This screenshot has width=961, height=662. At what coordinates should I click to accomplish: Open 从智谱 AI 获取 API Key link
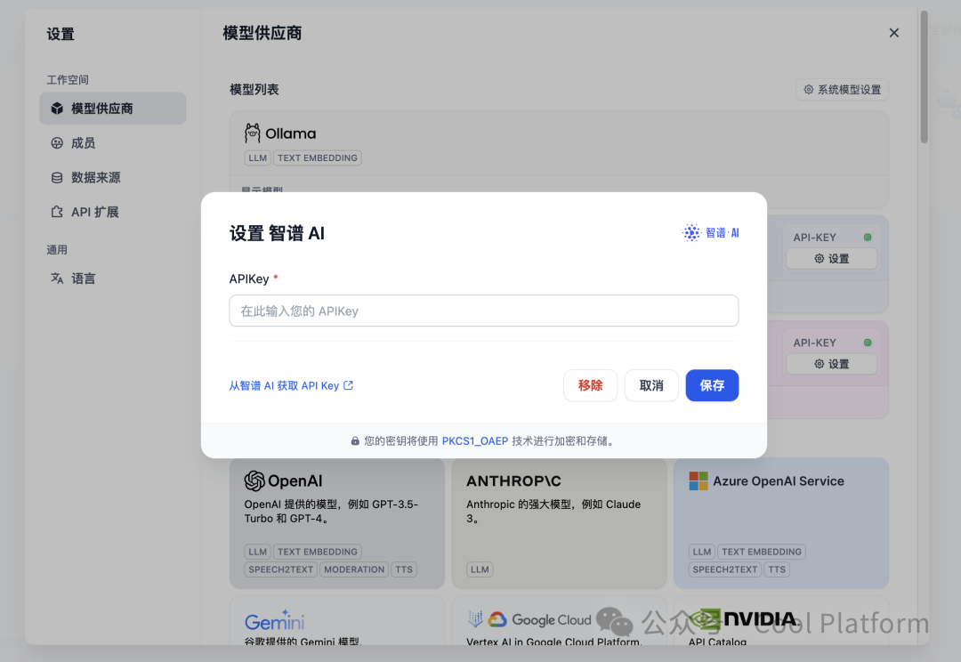click(x=291, y=386)
